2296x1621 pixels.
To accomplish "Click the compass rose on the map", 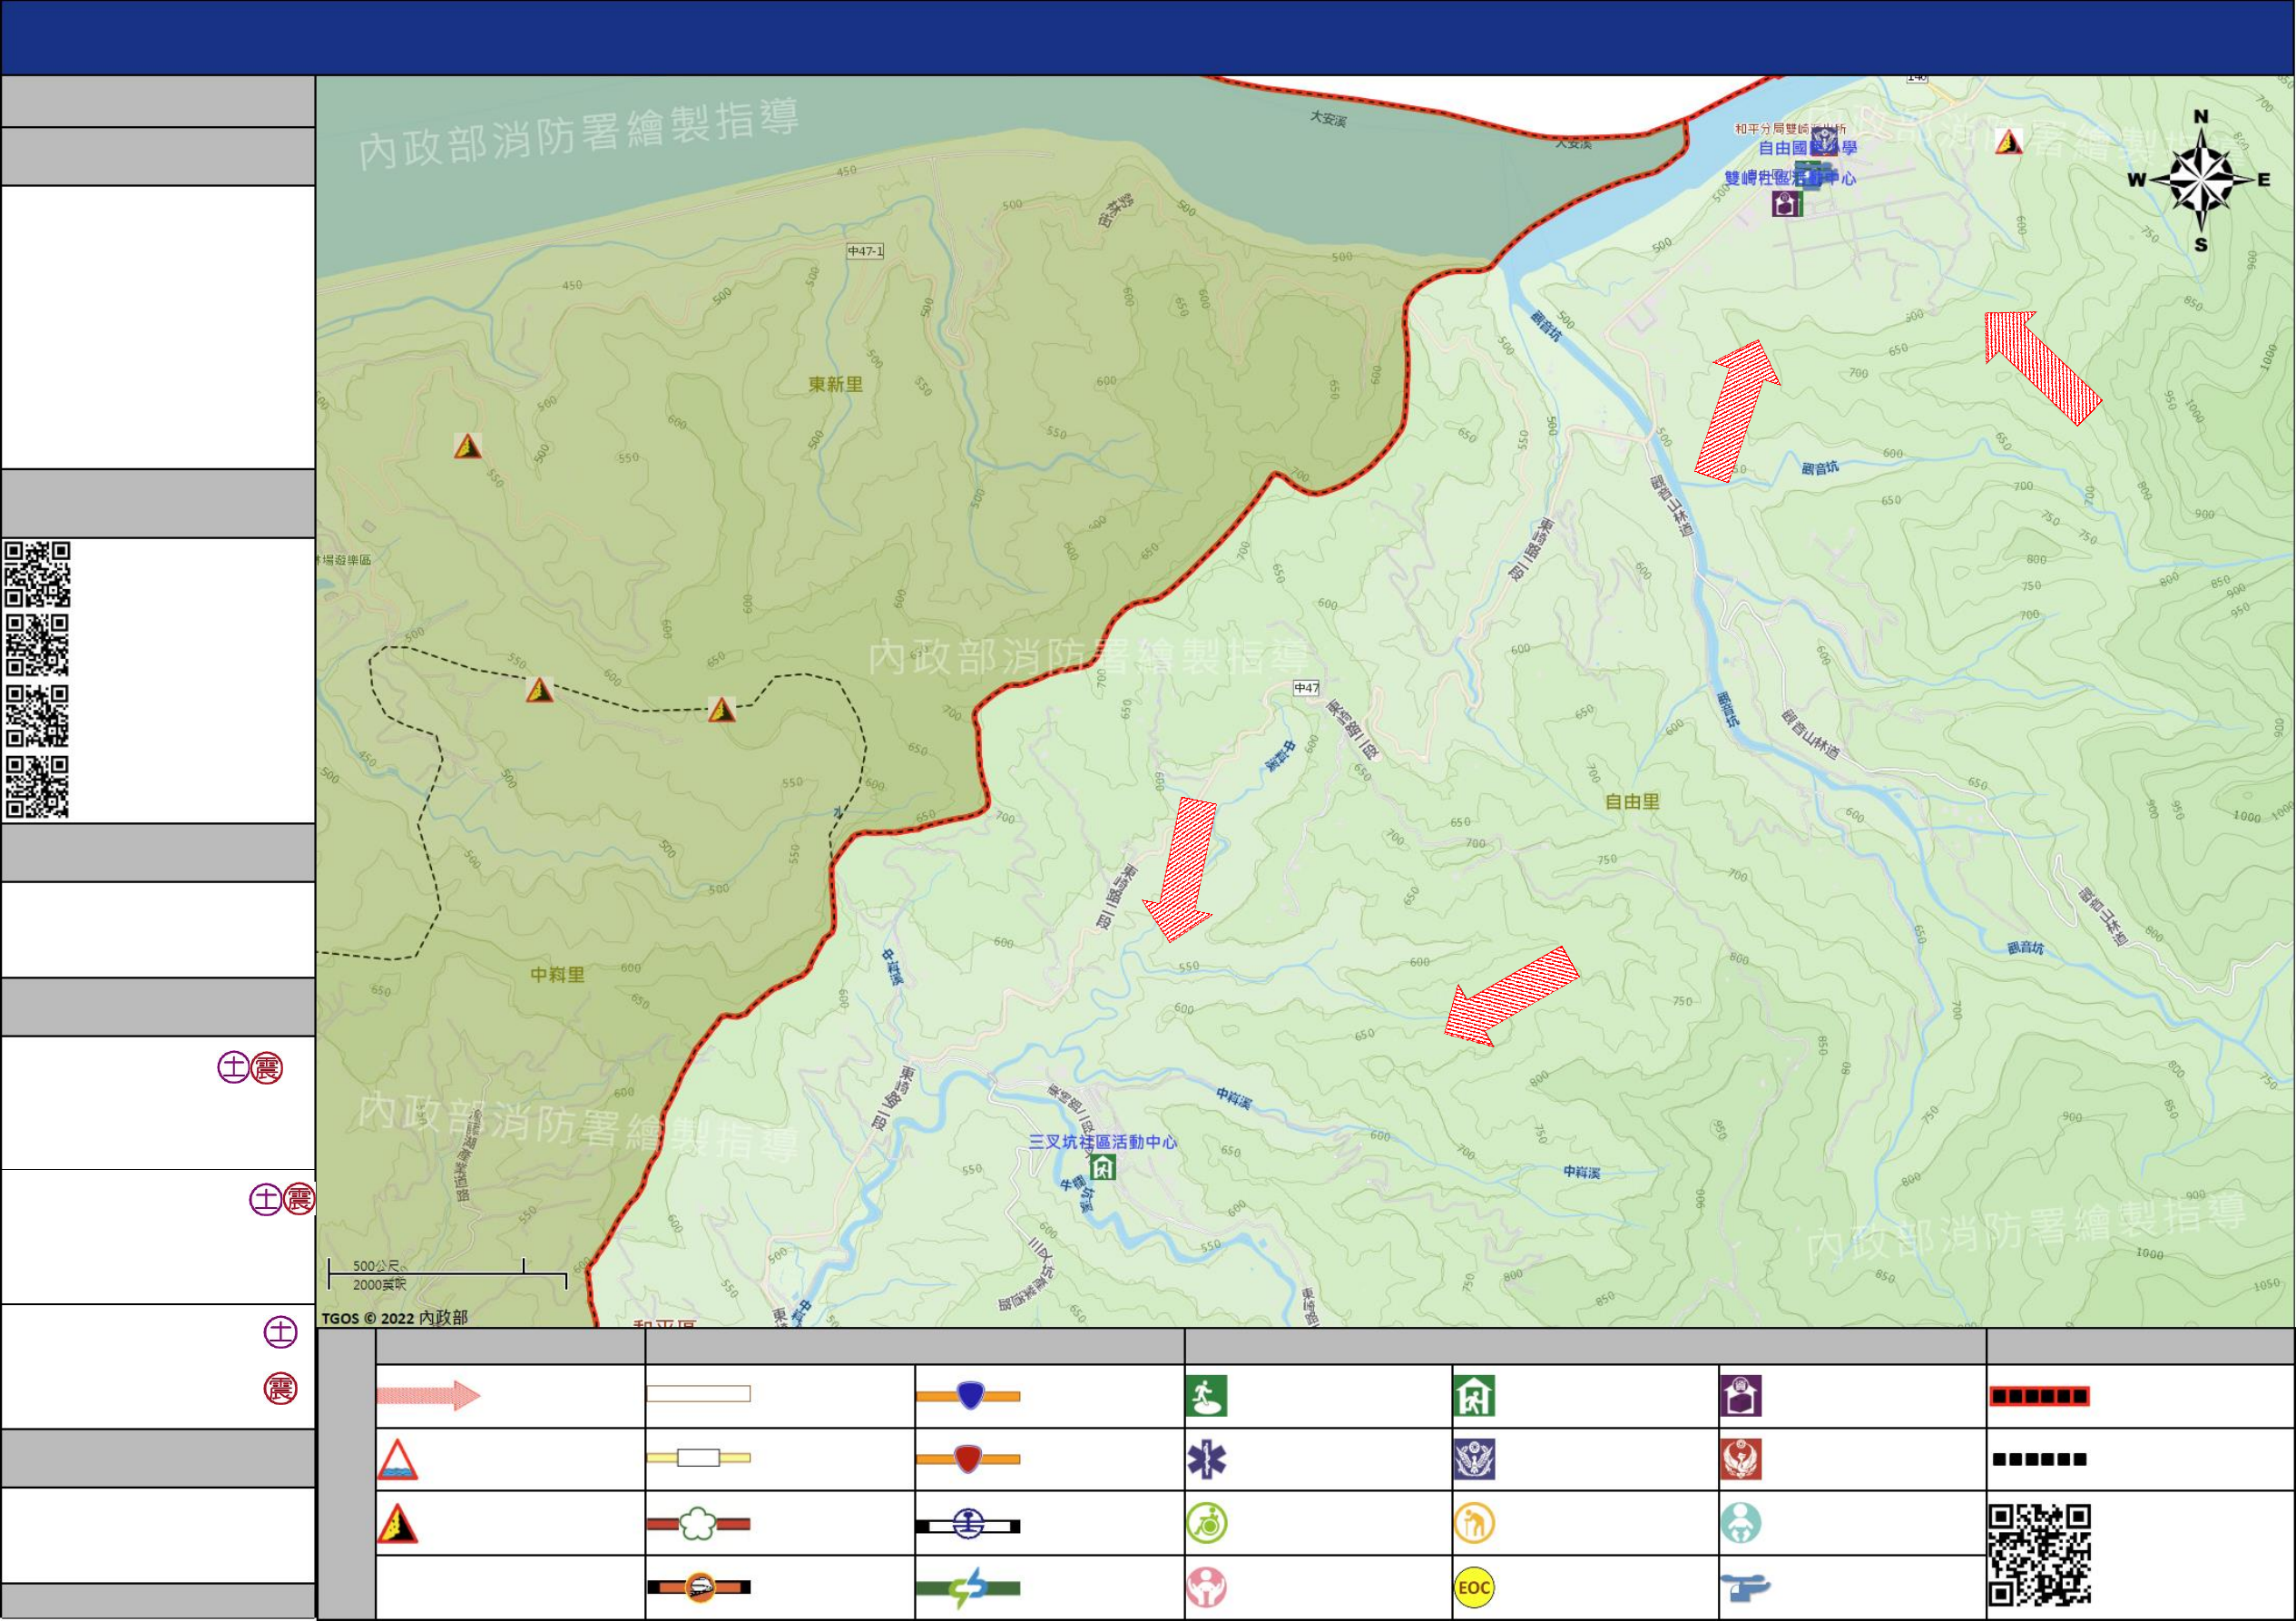I will tap(2202, 181).
